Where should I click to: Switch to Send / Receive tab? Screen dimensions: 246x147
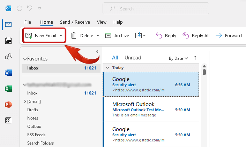[75, 22]
